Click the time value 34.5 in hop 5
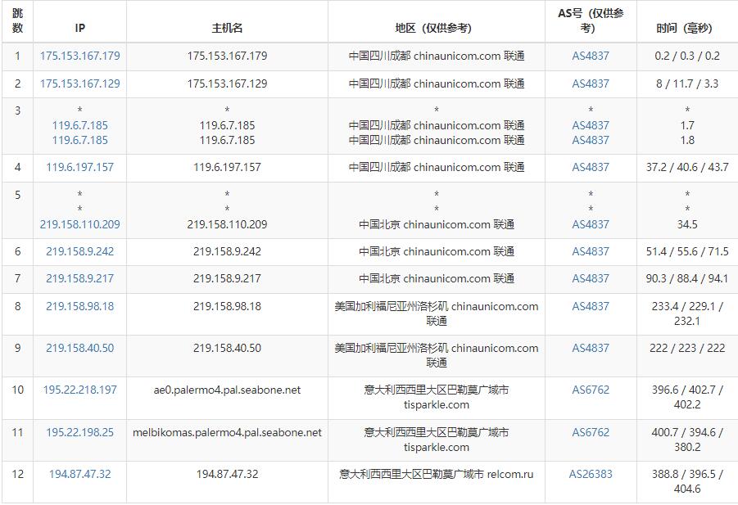This screenshot has height=505, width=738. click(x=687, y=225)
